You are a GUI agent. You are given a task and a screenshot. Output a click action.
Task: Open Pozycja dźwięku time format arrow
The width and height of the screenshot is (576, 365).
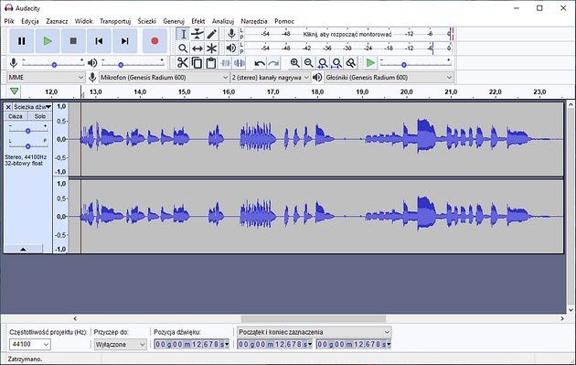coord(227,344)
